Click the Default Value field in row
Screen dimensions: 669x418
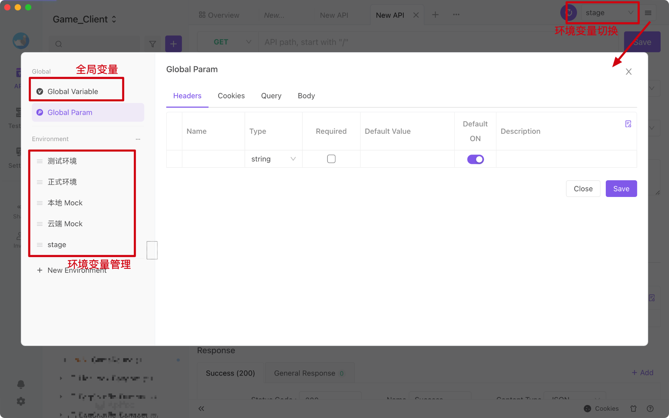[x=407, y=159]
